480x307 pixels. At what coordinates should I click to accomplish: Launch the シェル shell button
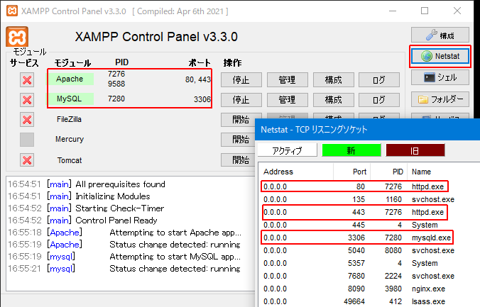(x=440, y=78)
